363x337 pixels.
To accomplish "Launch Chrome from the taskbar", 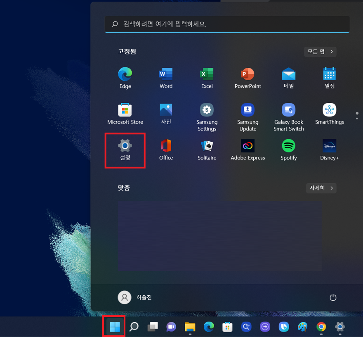I will click(321, 327).
